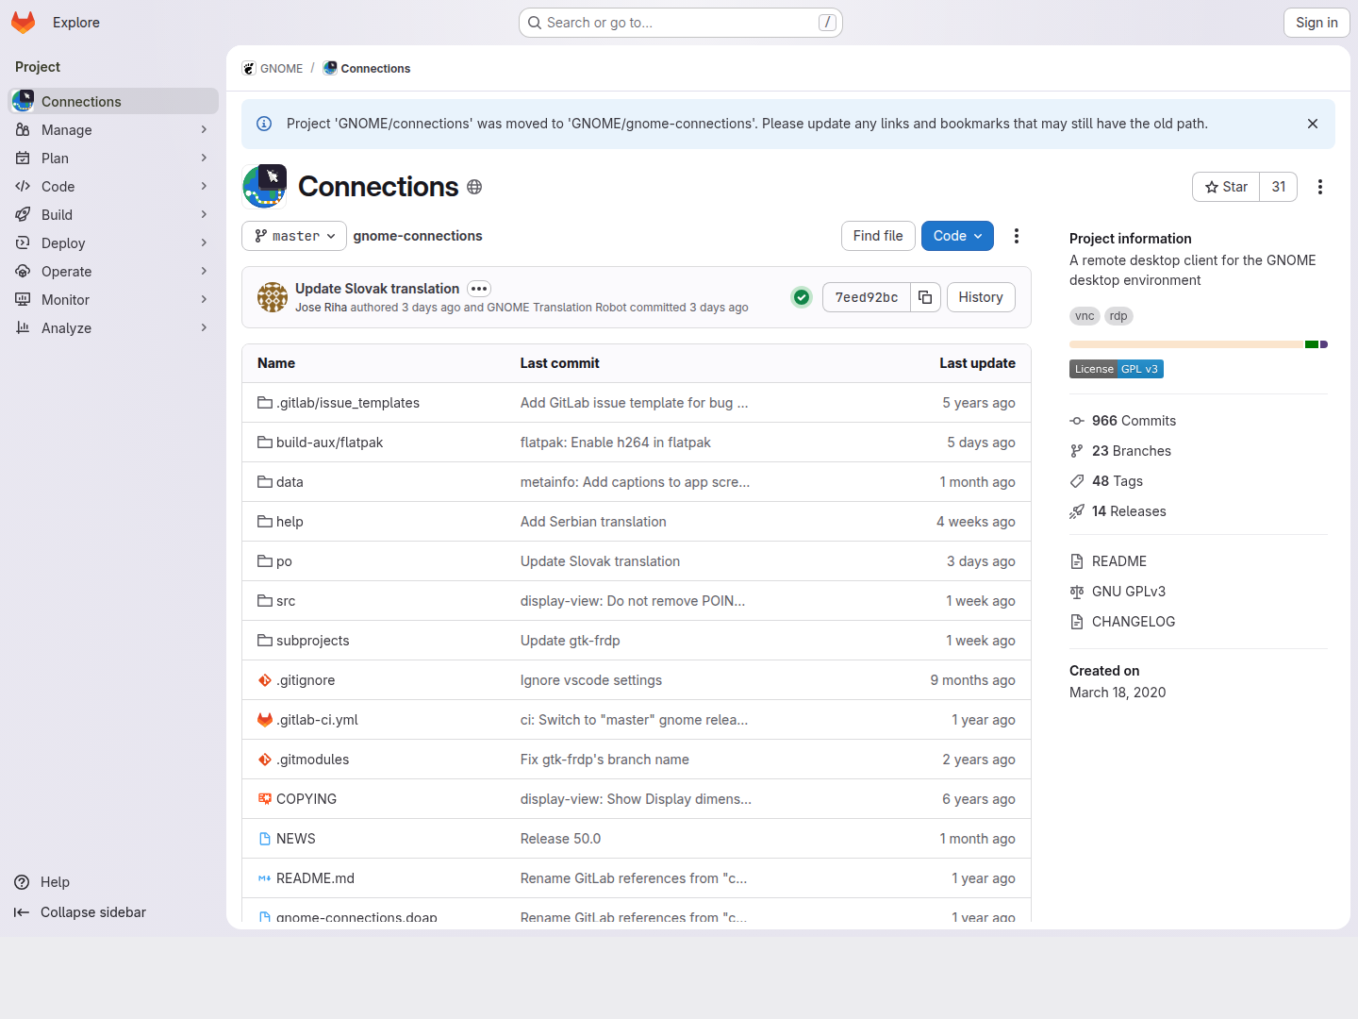Click the folder icon for data
The width and height of the screenshot is (1358, 1019).
pyautogui.click(x=265, y=482)
